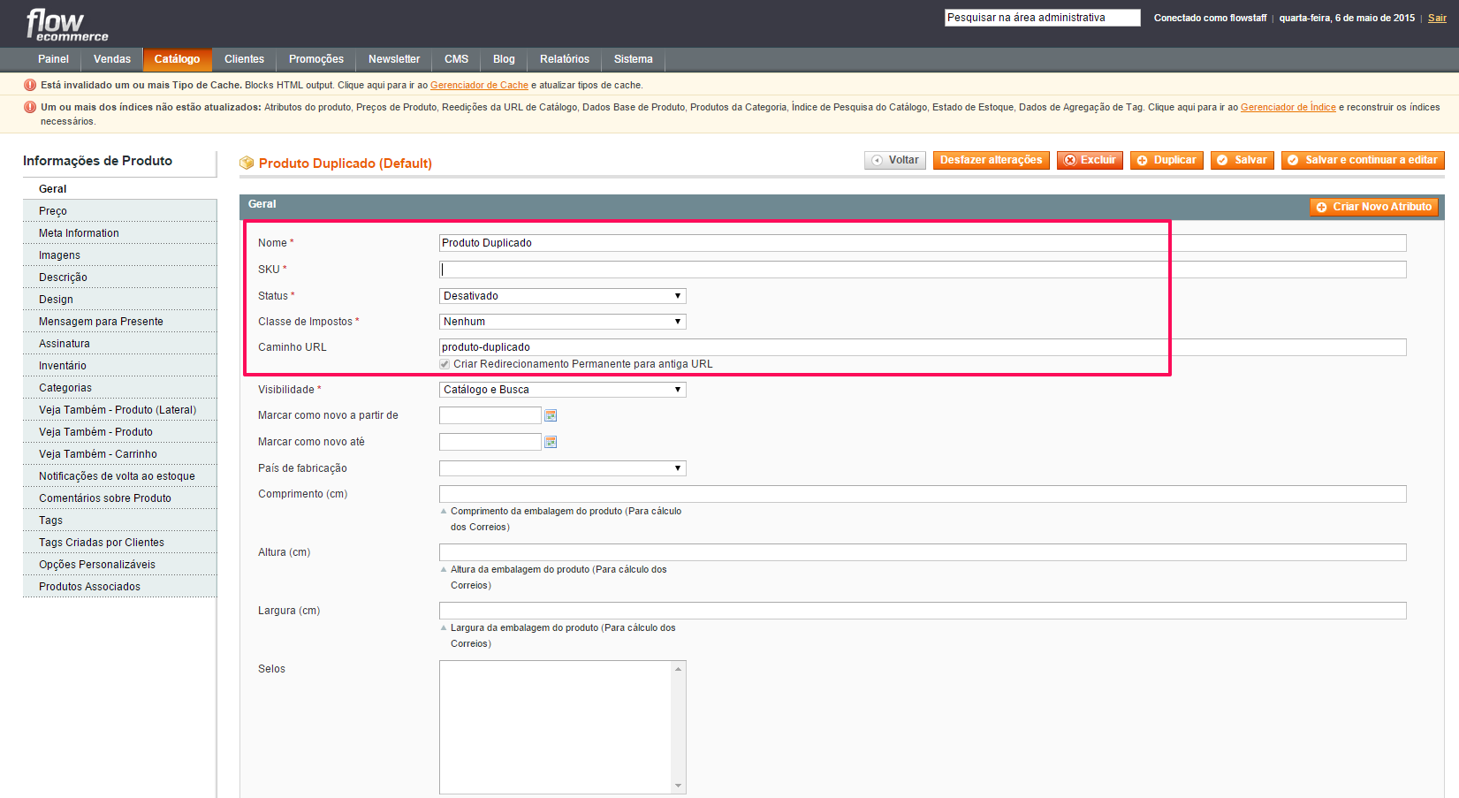Click the SKU input field

click(x=923, y=270)
